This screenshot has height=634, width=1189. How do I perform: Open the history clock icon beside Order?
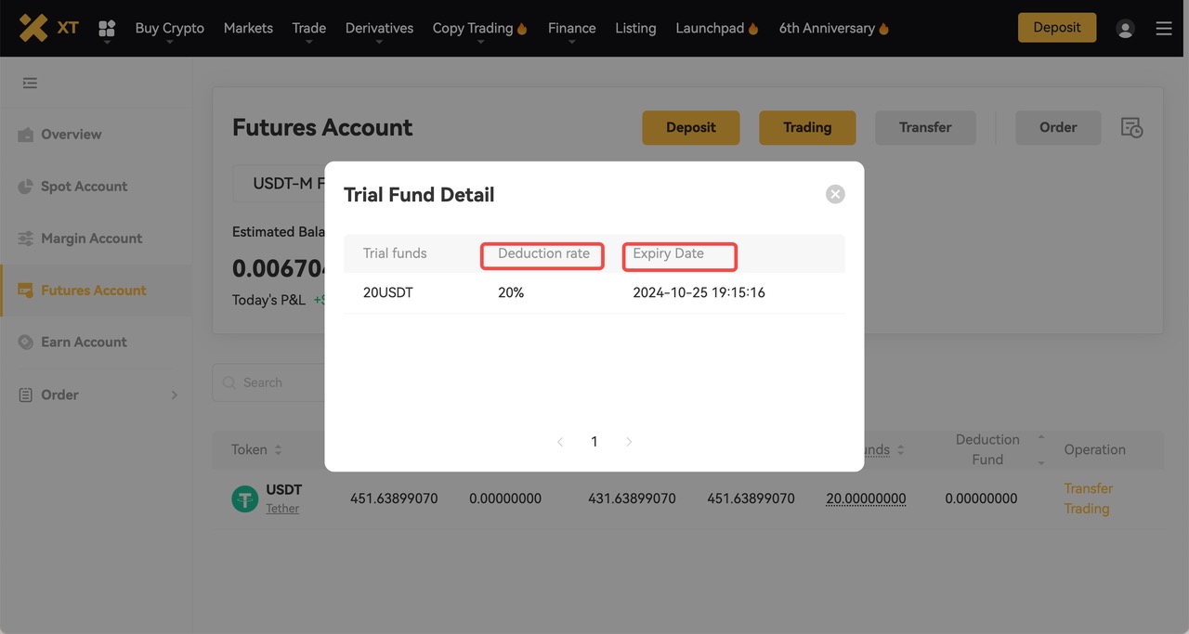pyautogui.click(x=1131, y=128)
